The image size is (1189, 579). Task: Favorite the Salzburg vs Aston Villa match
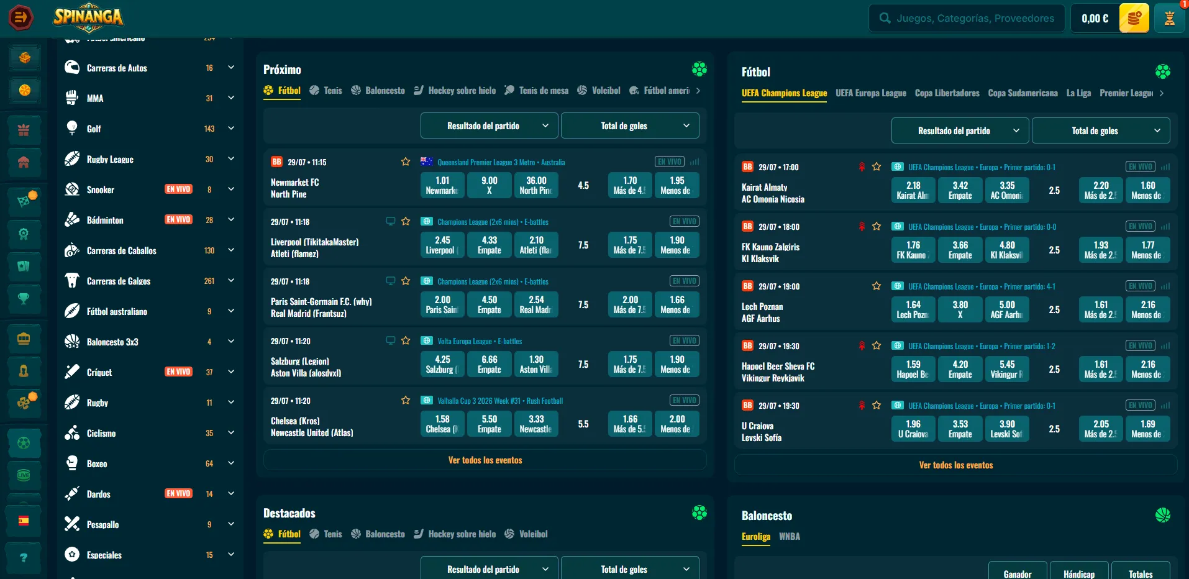(406, 340)
